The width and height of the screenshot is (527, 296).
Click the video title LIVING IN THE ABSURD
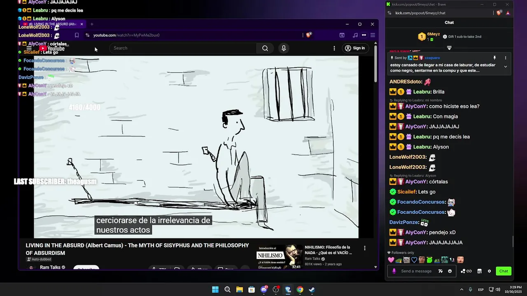point(137,249)
